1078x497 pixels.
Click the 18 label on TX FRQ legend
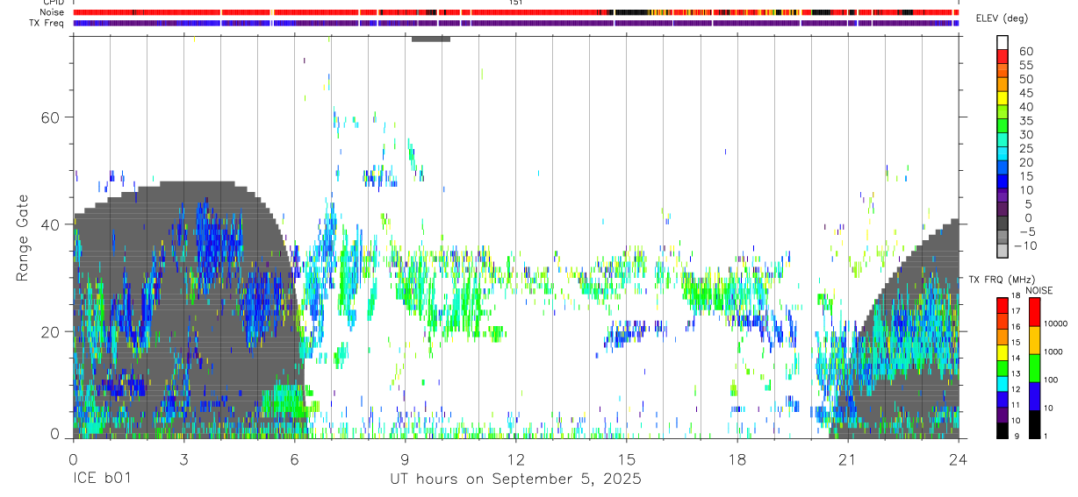pyautogui.click(x=1015, y=295)
